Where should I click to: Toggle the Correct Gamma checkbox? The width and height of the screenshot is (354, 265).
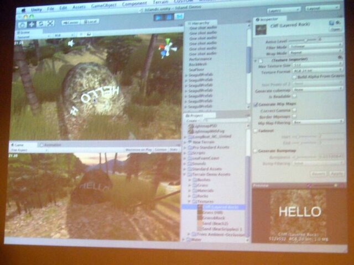pyautogui.click(x=294, y=110)
